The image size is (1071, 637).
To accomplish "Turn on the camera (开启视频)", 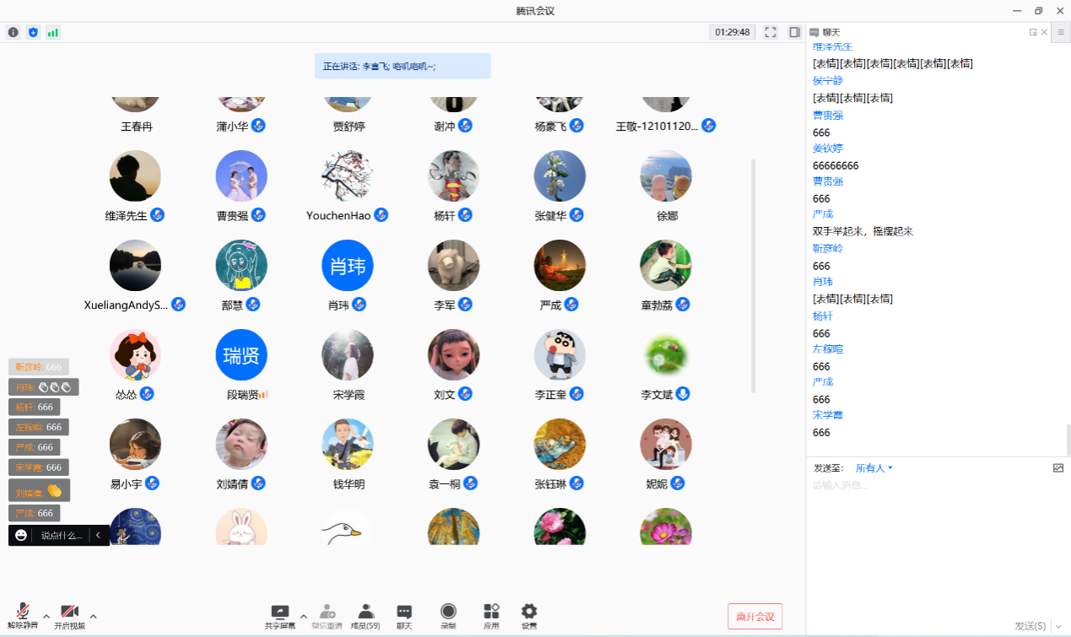I will click(x=69, y=615).
